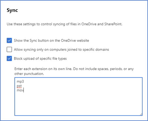Enable syncing only on domain-joined computers checkbox

(9, 49)
